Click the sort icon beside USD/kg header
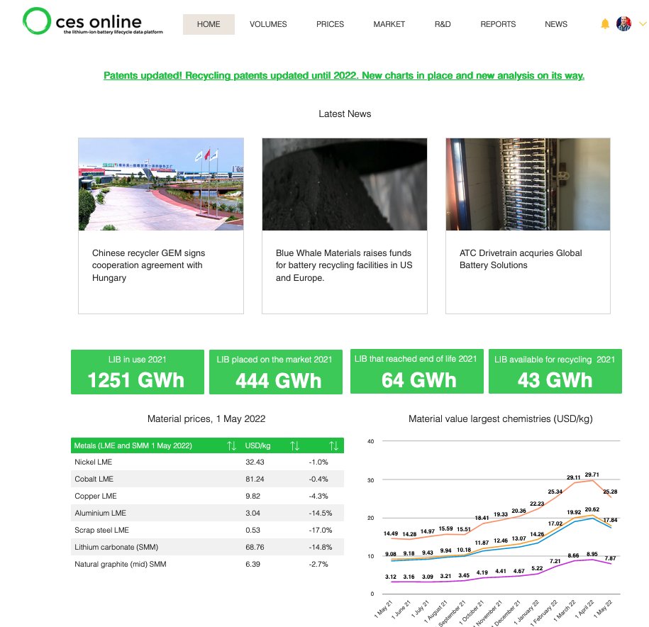Screen dimensions: 649x627 click(296, 445)
